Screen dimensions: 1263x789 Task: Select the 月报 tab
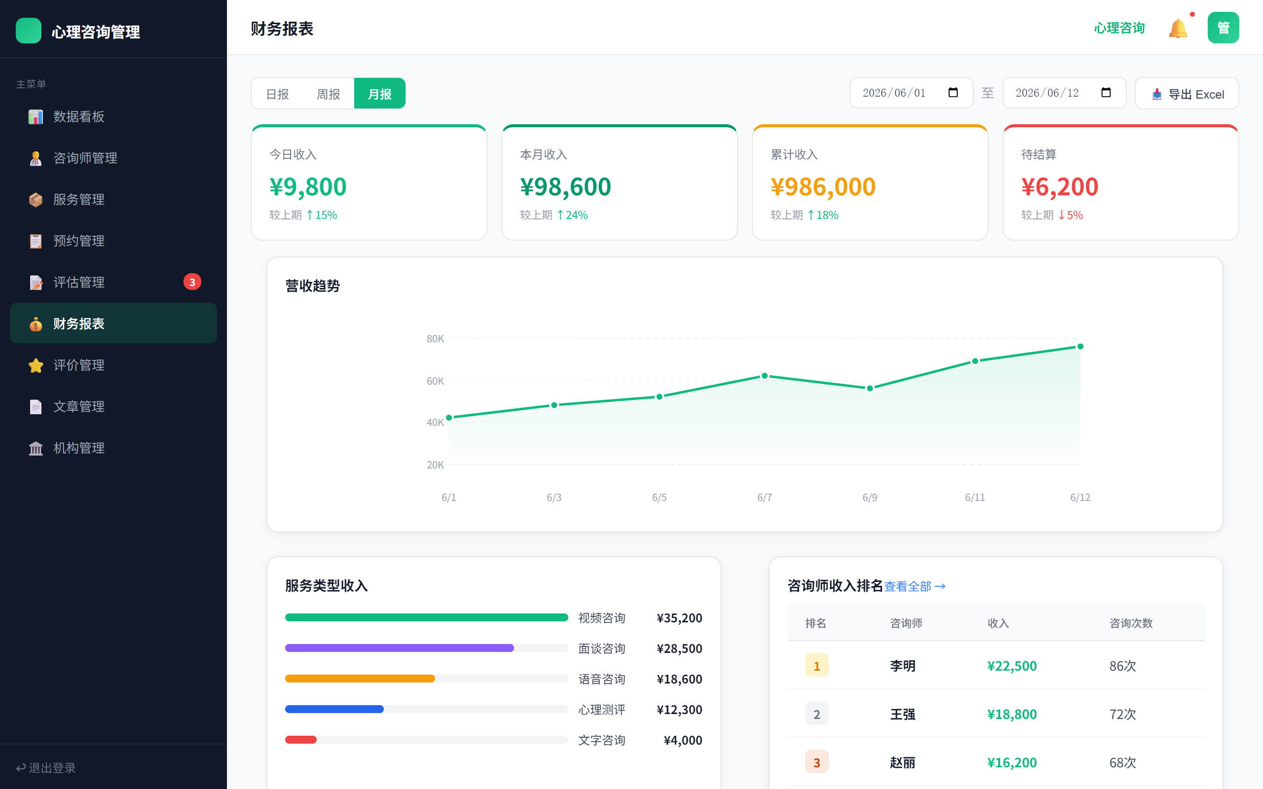[379, 94]
